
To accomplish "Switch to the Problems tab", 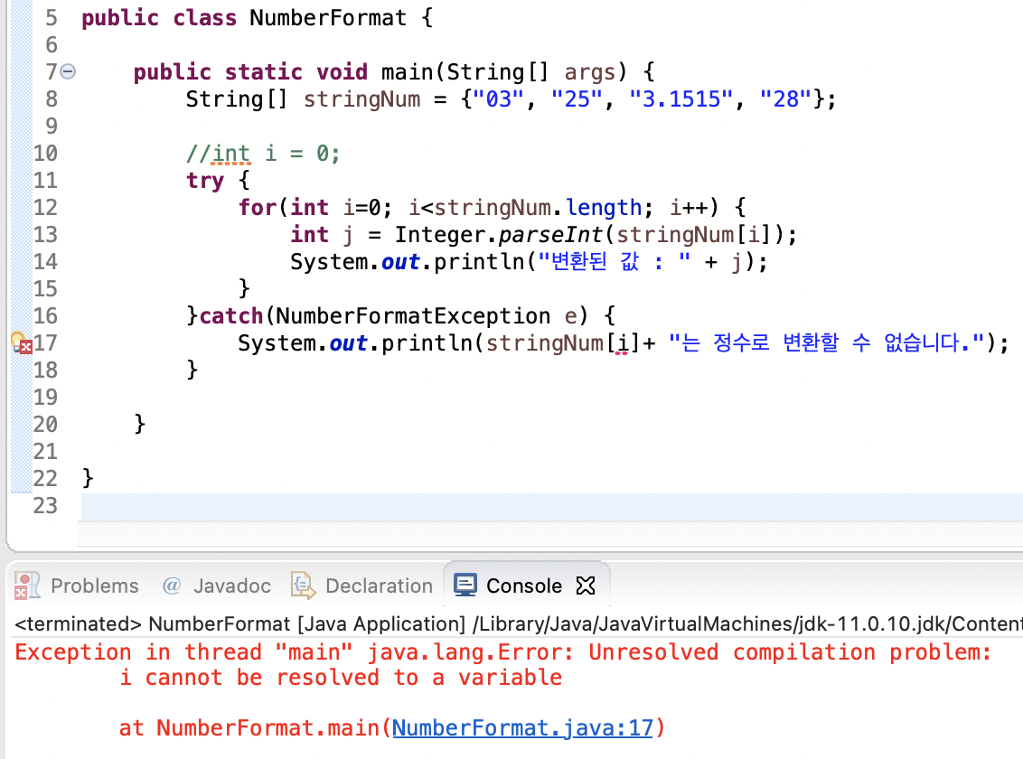I will (95, 586).
